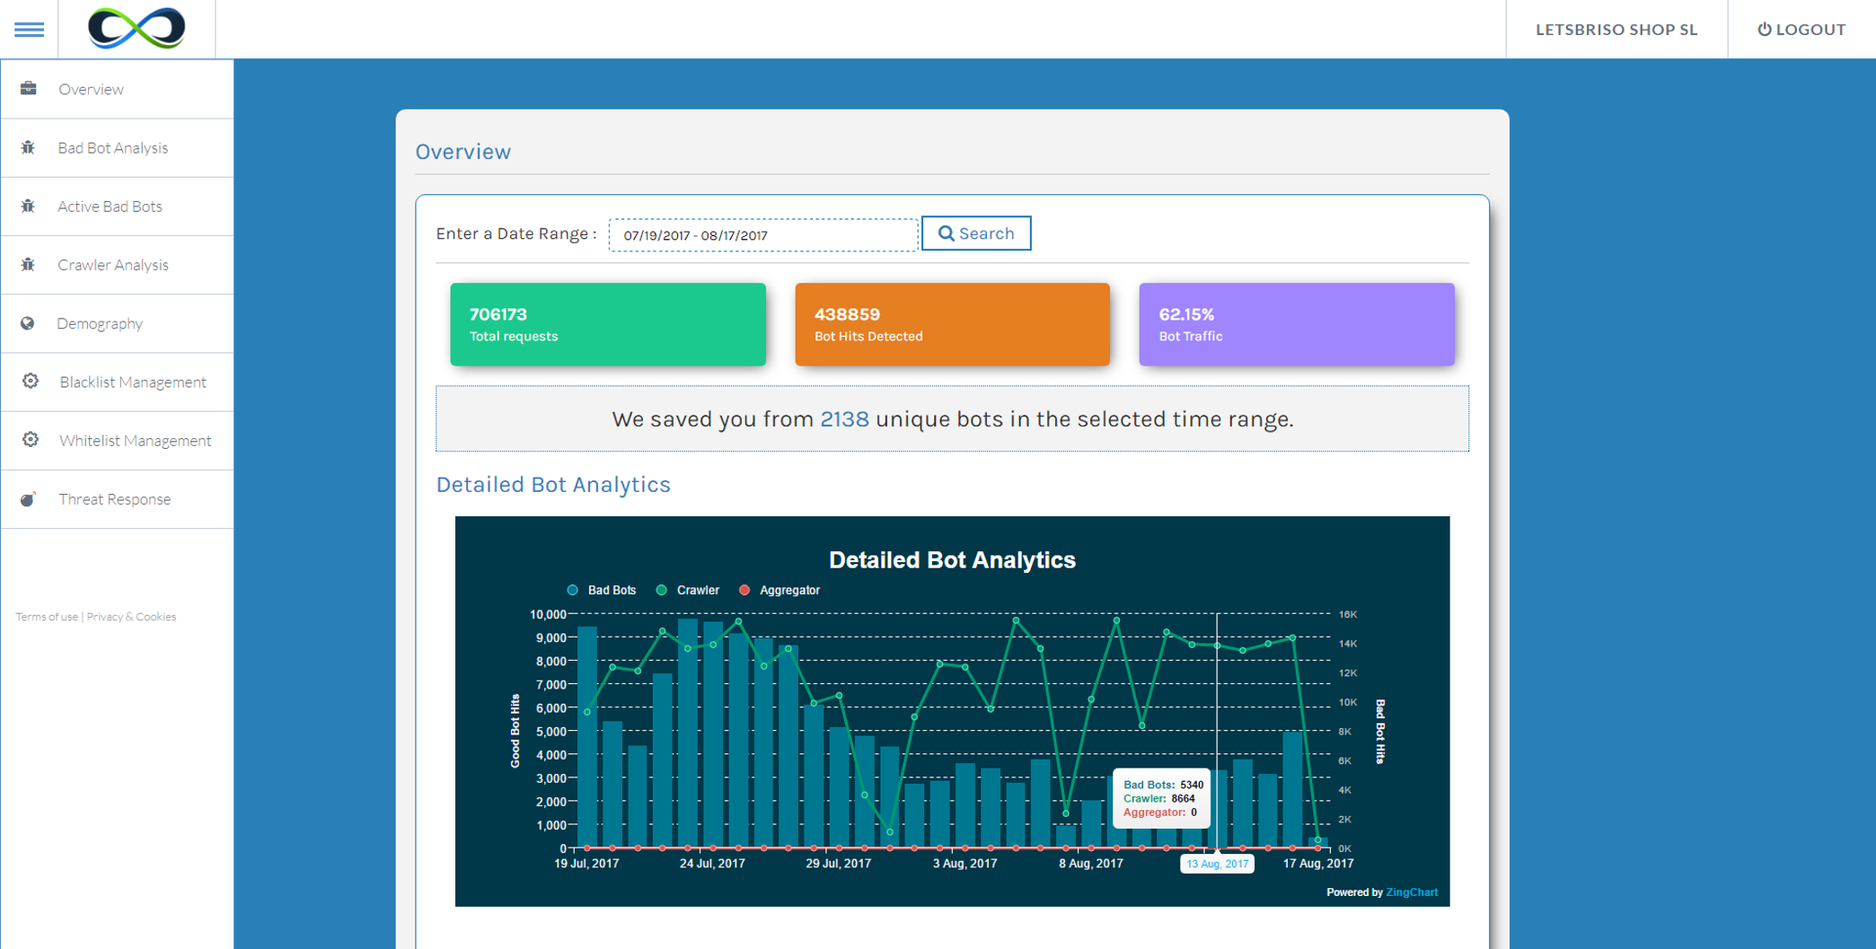This screenshot has width=1876, height=949.
Task: Open Whitelist Management
Action: click(x=117, y=440)
